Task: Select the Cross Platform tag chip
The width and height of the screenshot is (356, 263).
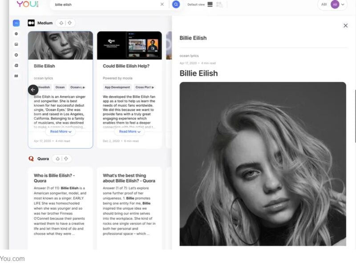Action: coord(144,87)
